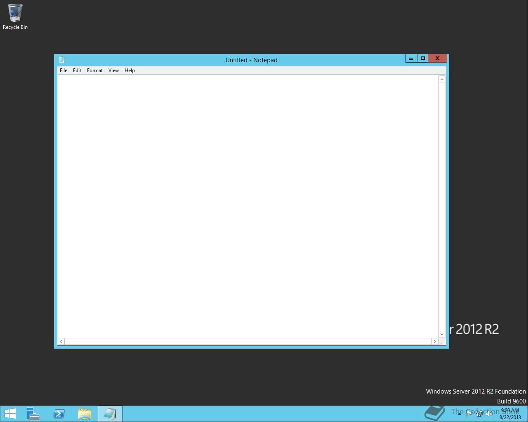Open the volume speaker icon
This screenshot has width=528, height=422.
(x=489, y=414)
